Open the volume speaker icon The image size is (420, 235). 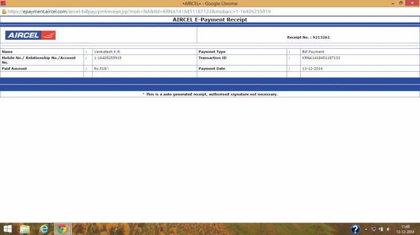pos(388,229)
